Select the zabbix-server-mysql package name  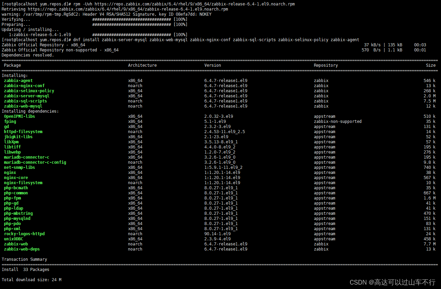(27, 96)
